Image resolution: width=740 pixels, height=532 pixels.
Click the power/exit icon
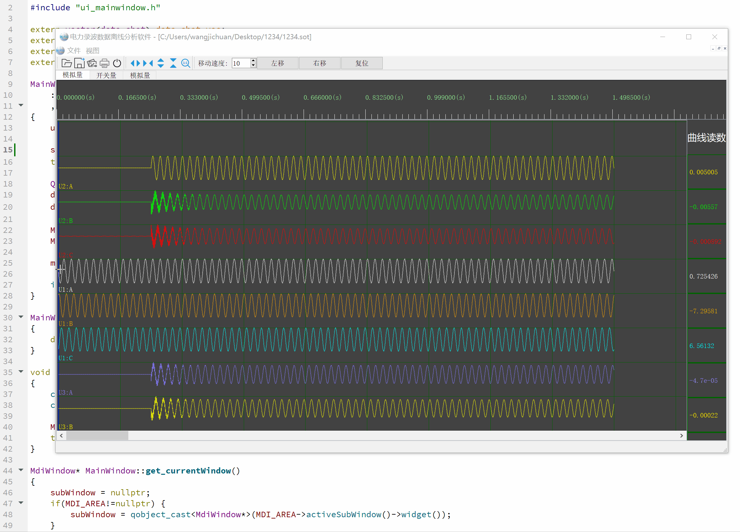pyautogui.click(x=117, y=63)
